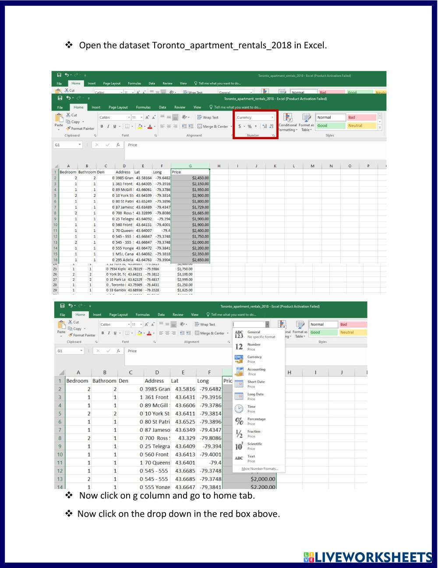Switch to Page Layout tab above the red box
Viewport: 438px width, 568px height.
(x=118, y=107)
